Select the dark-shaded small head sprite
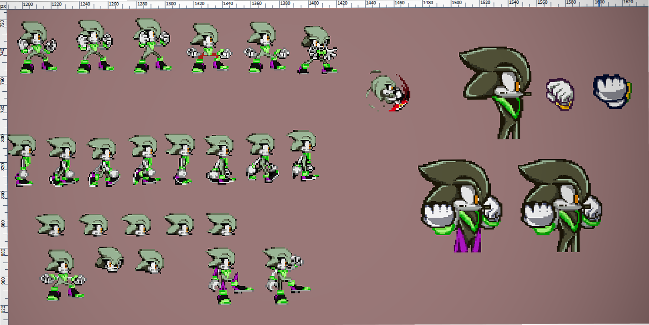 pyautogui.click(x=109, y=259)
